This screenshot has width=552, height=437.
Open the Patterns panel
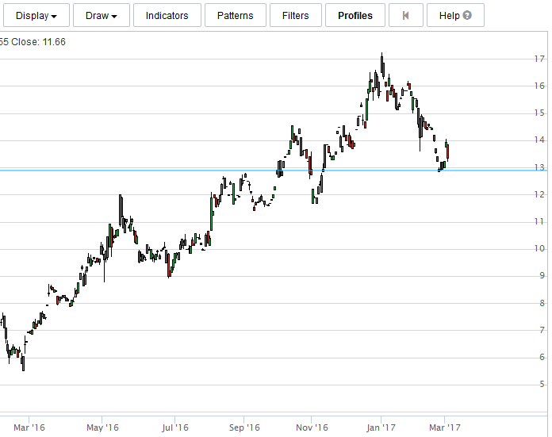tap(236, 16)
